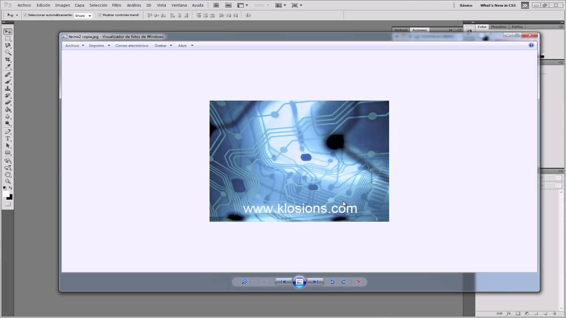
Task: Switch to the Muestras panel tab
Action: tap(499, 26)
